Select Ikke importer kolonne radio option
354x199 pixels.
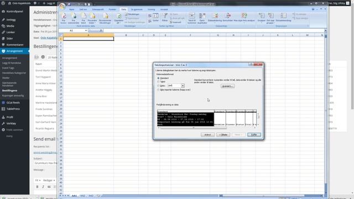click(158, 90)
